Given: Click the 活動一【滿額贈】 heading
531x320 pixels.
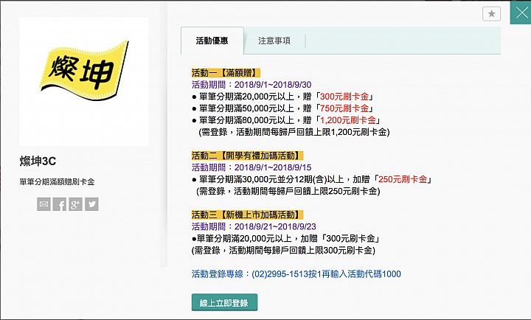Looking at the screenshot, I should coord(226,73).
